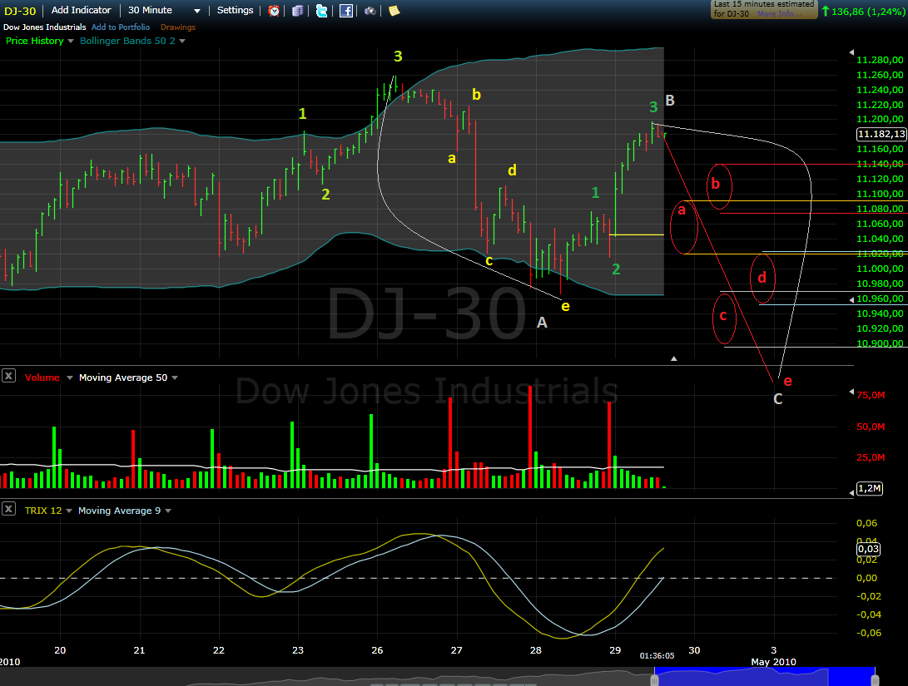908x686 pixels.
Task: Click the axis marker arrow next to 10.960,00
Action: [851, 299]
